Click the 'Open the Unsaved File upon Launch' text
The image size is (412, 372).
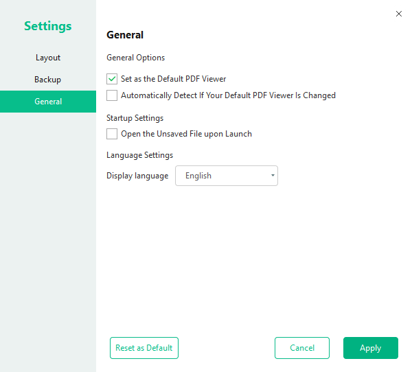[186, 134]
